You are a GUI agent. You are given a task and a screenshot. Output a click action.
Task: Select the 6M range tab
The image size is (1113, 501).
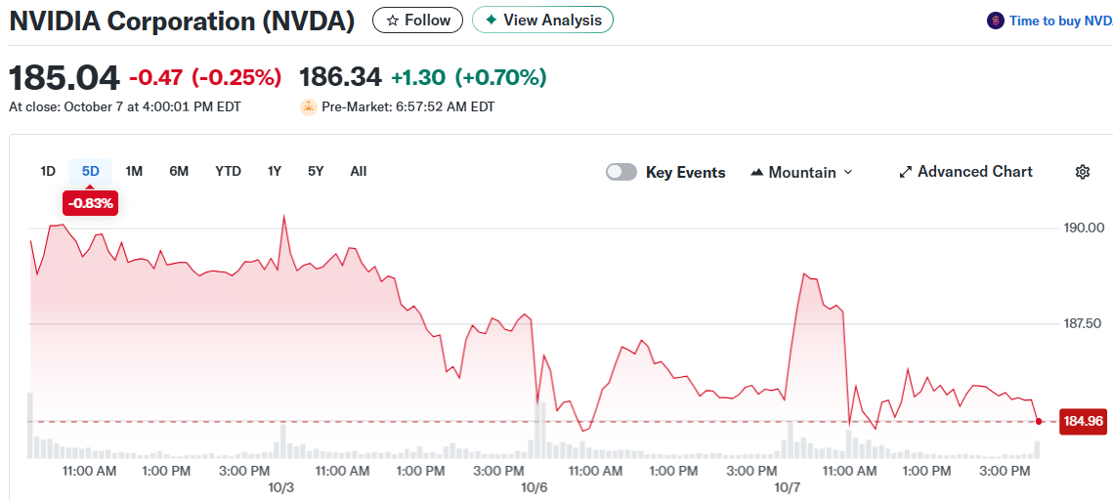(x=179, y=171)
